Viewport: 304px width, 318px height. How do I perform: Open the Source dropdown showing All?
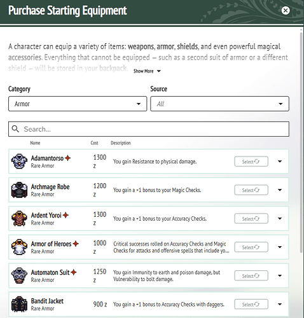[219, 104]
